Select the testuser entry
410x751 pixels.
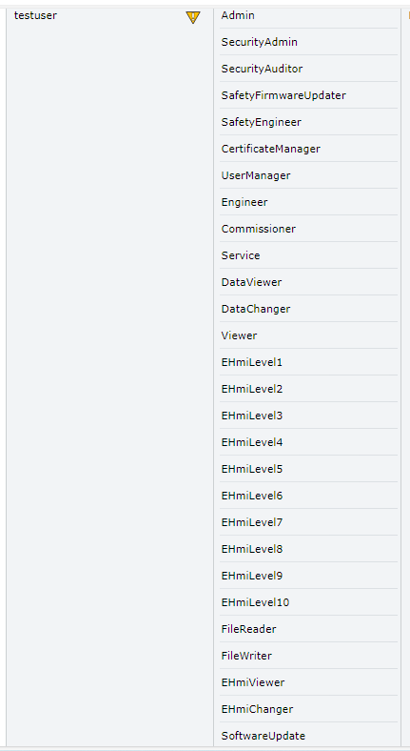click(x=35, y=15)
